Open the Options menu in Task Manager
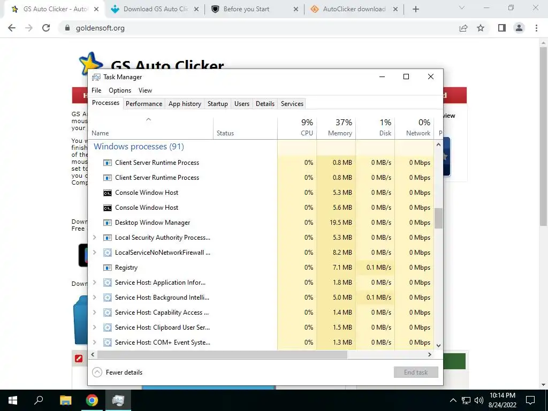 pos(120,90)
